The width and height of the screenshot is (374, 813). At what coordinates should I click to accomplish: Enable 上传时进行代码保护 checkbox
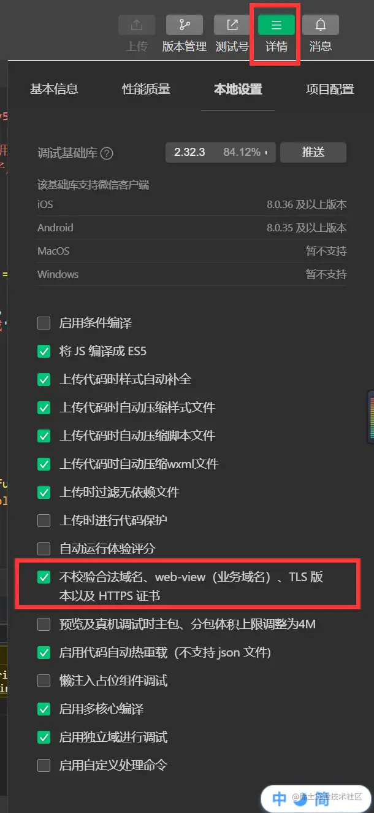[44, 521]
